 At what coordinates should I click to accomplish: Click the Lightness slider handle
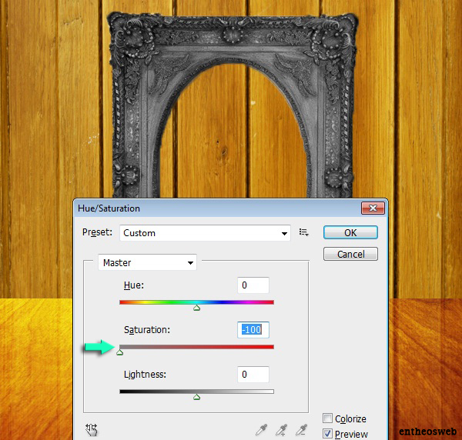coord(197,397)
